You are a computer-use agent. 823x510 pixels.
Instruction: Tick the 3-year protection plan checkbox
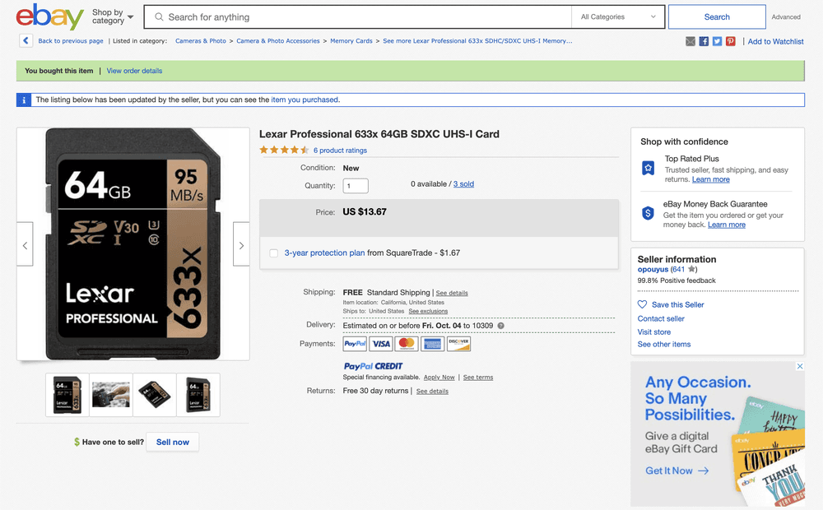[x=273, y=253]
